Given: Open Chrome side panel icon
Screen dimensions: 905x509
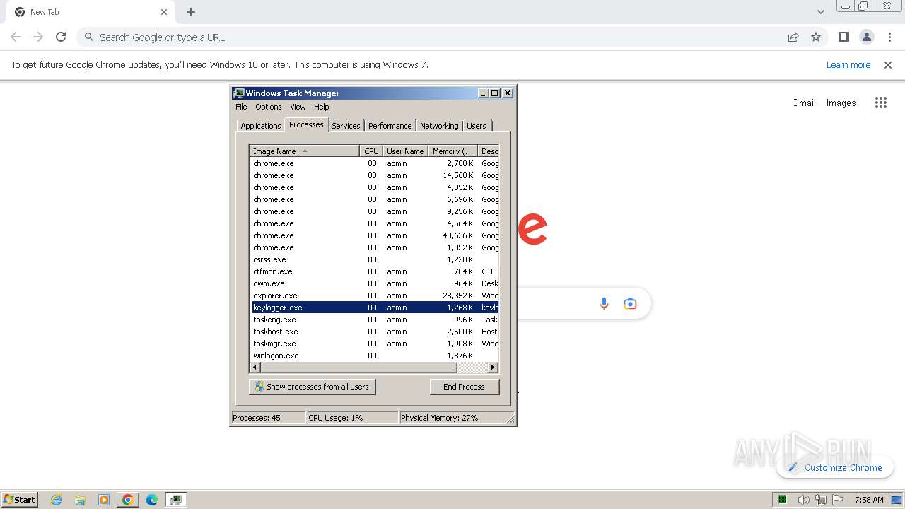Looking at the screenshot, I should [x=843, y=37].
